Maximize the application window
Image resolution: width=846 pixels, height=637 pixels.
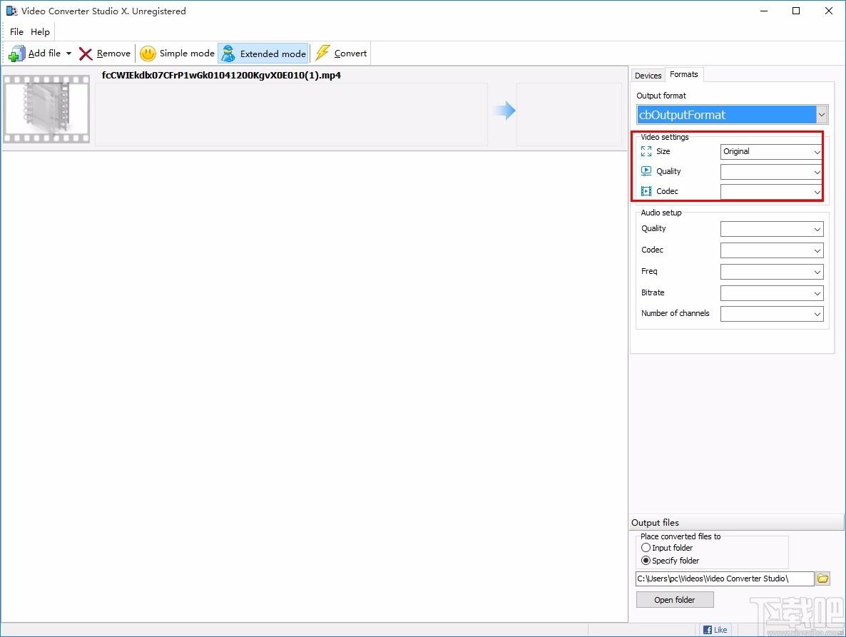click(x=796, y=11)
